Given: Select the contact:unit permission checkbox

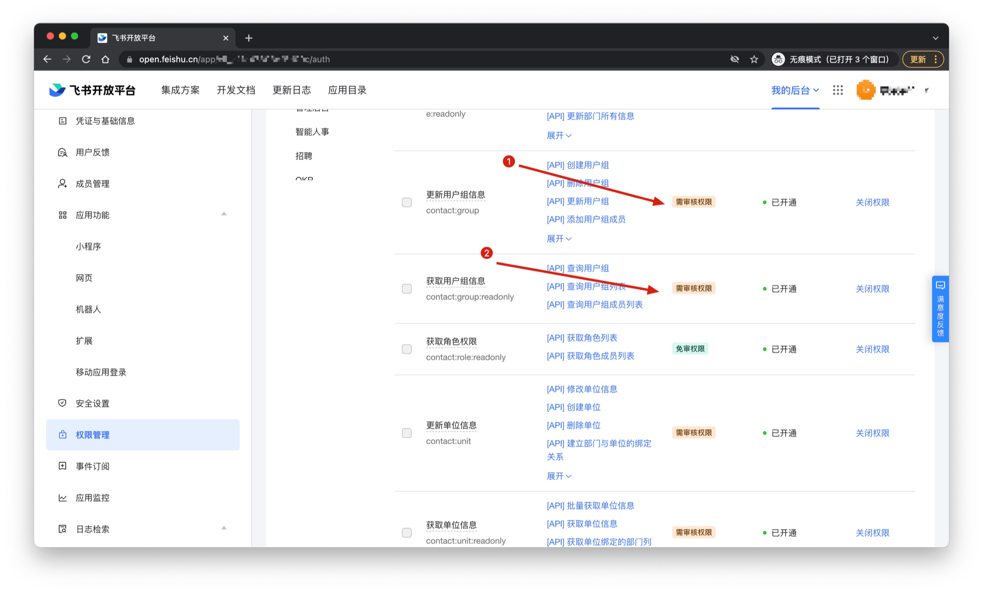Looking at the screenshot, I should [407, 433].
